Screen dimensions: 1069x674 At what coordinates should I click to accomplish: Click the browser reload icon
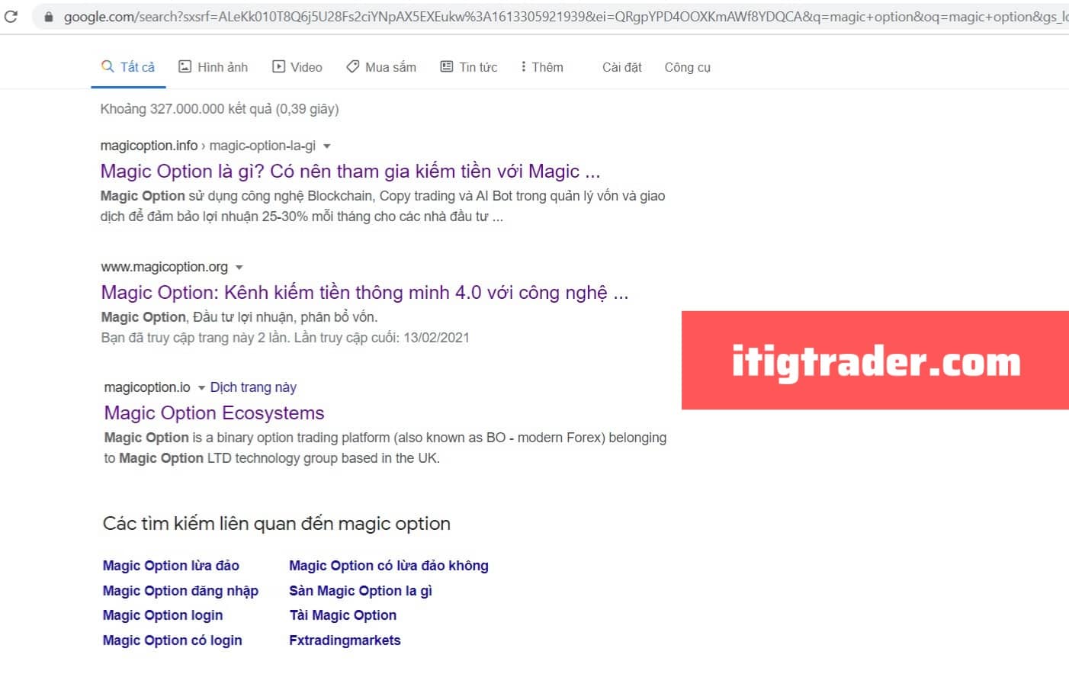point(11,16)
